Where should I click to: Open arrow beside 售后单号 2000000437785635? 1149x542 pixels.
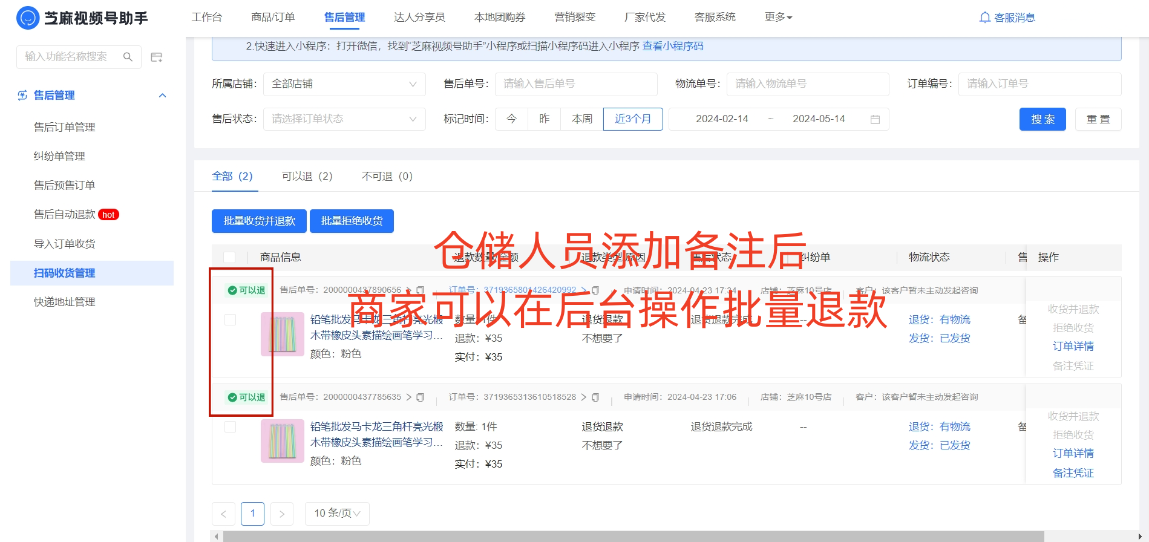(x=409, y=397)
